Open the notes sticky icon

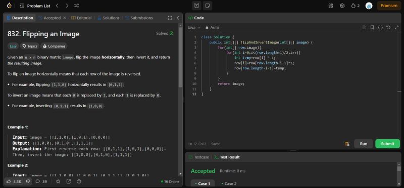click(208, 6)
